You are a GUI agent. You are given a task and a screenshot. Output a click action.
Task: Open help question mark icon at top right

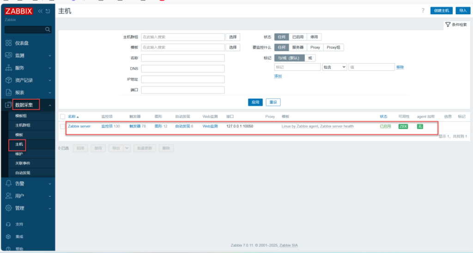pos(423,11)
